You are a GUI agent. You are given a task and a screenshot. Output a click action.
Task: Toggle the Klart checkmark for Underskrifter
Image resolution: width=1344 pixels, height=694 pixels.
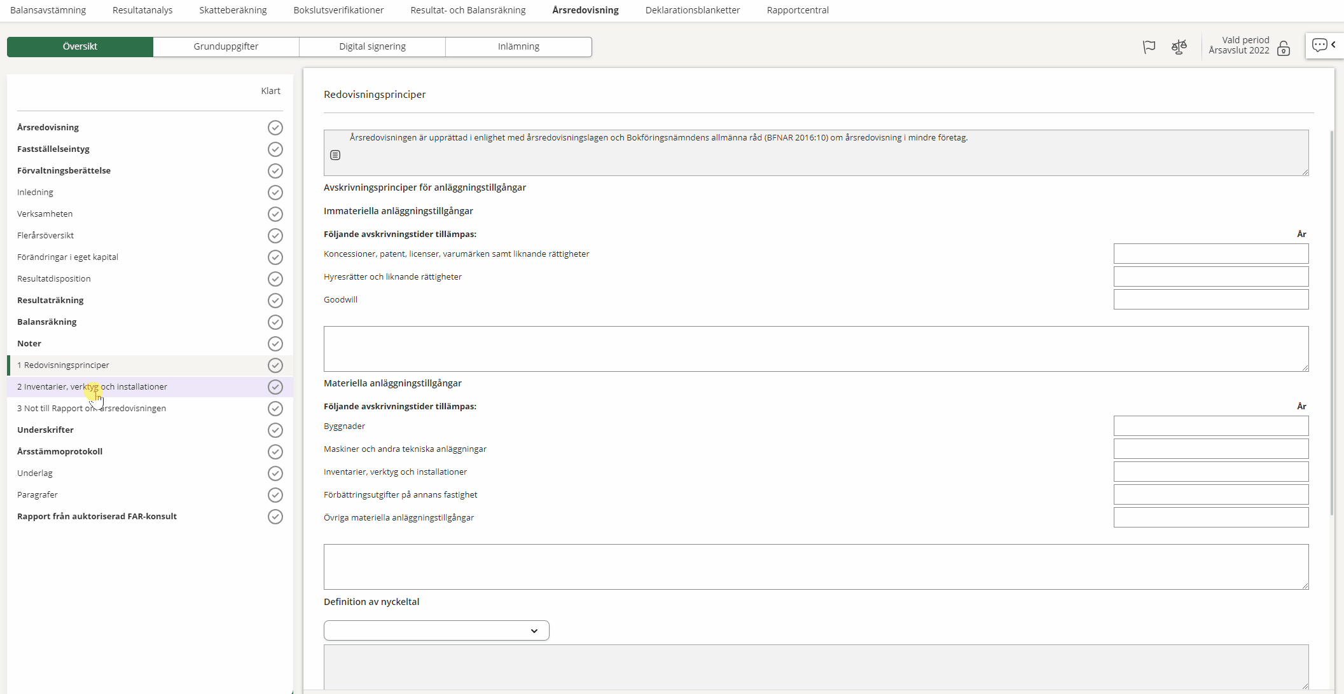coord(275,430)
